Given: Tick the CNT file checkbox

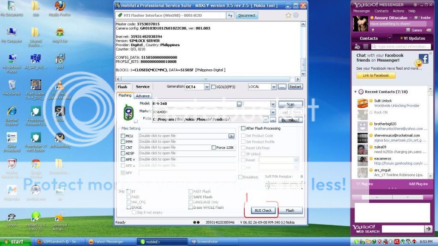Looking at the screenshot, I should coord(123,147).
